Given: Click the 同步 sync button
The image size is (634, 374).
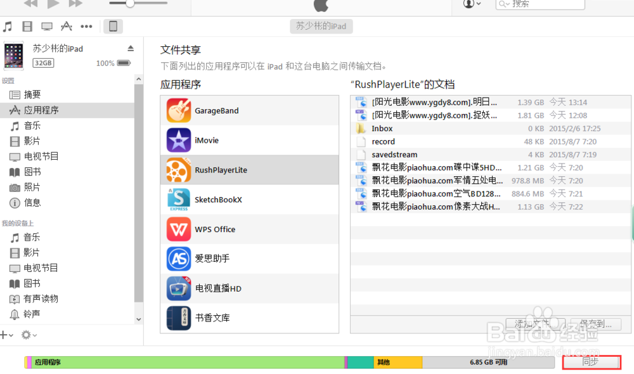Looking at the screenshot, I should 591,362.
